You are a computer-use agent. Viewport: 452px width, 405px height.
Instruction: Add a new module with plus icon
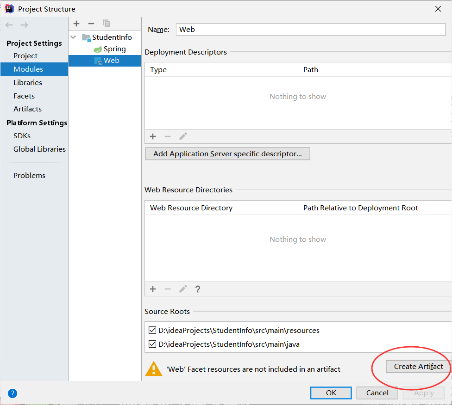coord(76,24)
